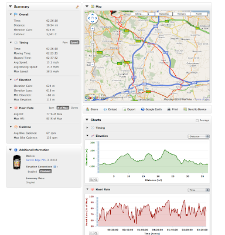Open the Elevation chart Distance dropdown

(x=199, y=136)
